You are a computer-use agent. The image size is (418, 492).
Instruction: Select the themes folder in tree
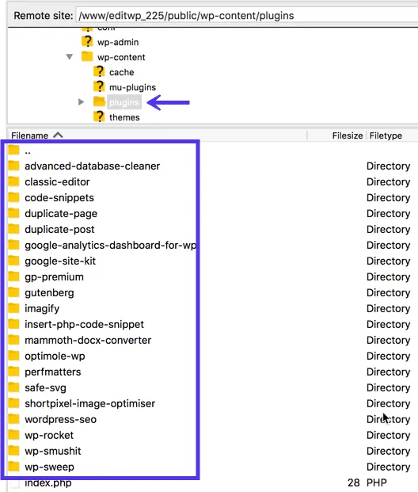click(x=124, y=117)
